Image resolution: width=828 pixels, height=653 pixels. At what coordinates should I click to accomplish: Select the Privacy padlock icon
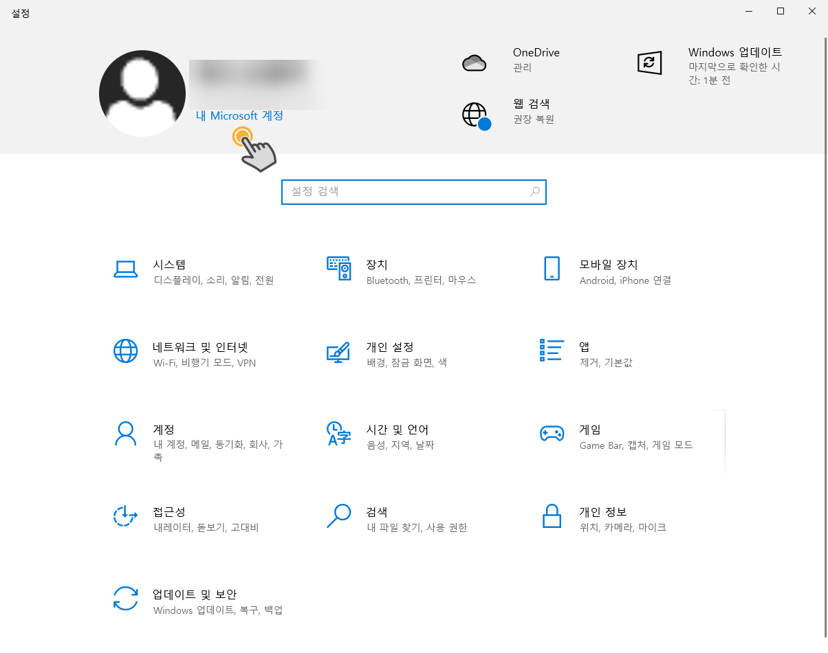click(x=552, y=516)
